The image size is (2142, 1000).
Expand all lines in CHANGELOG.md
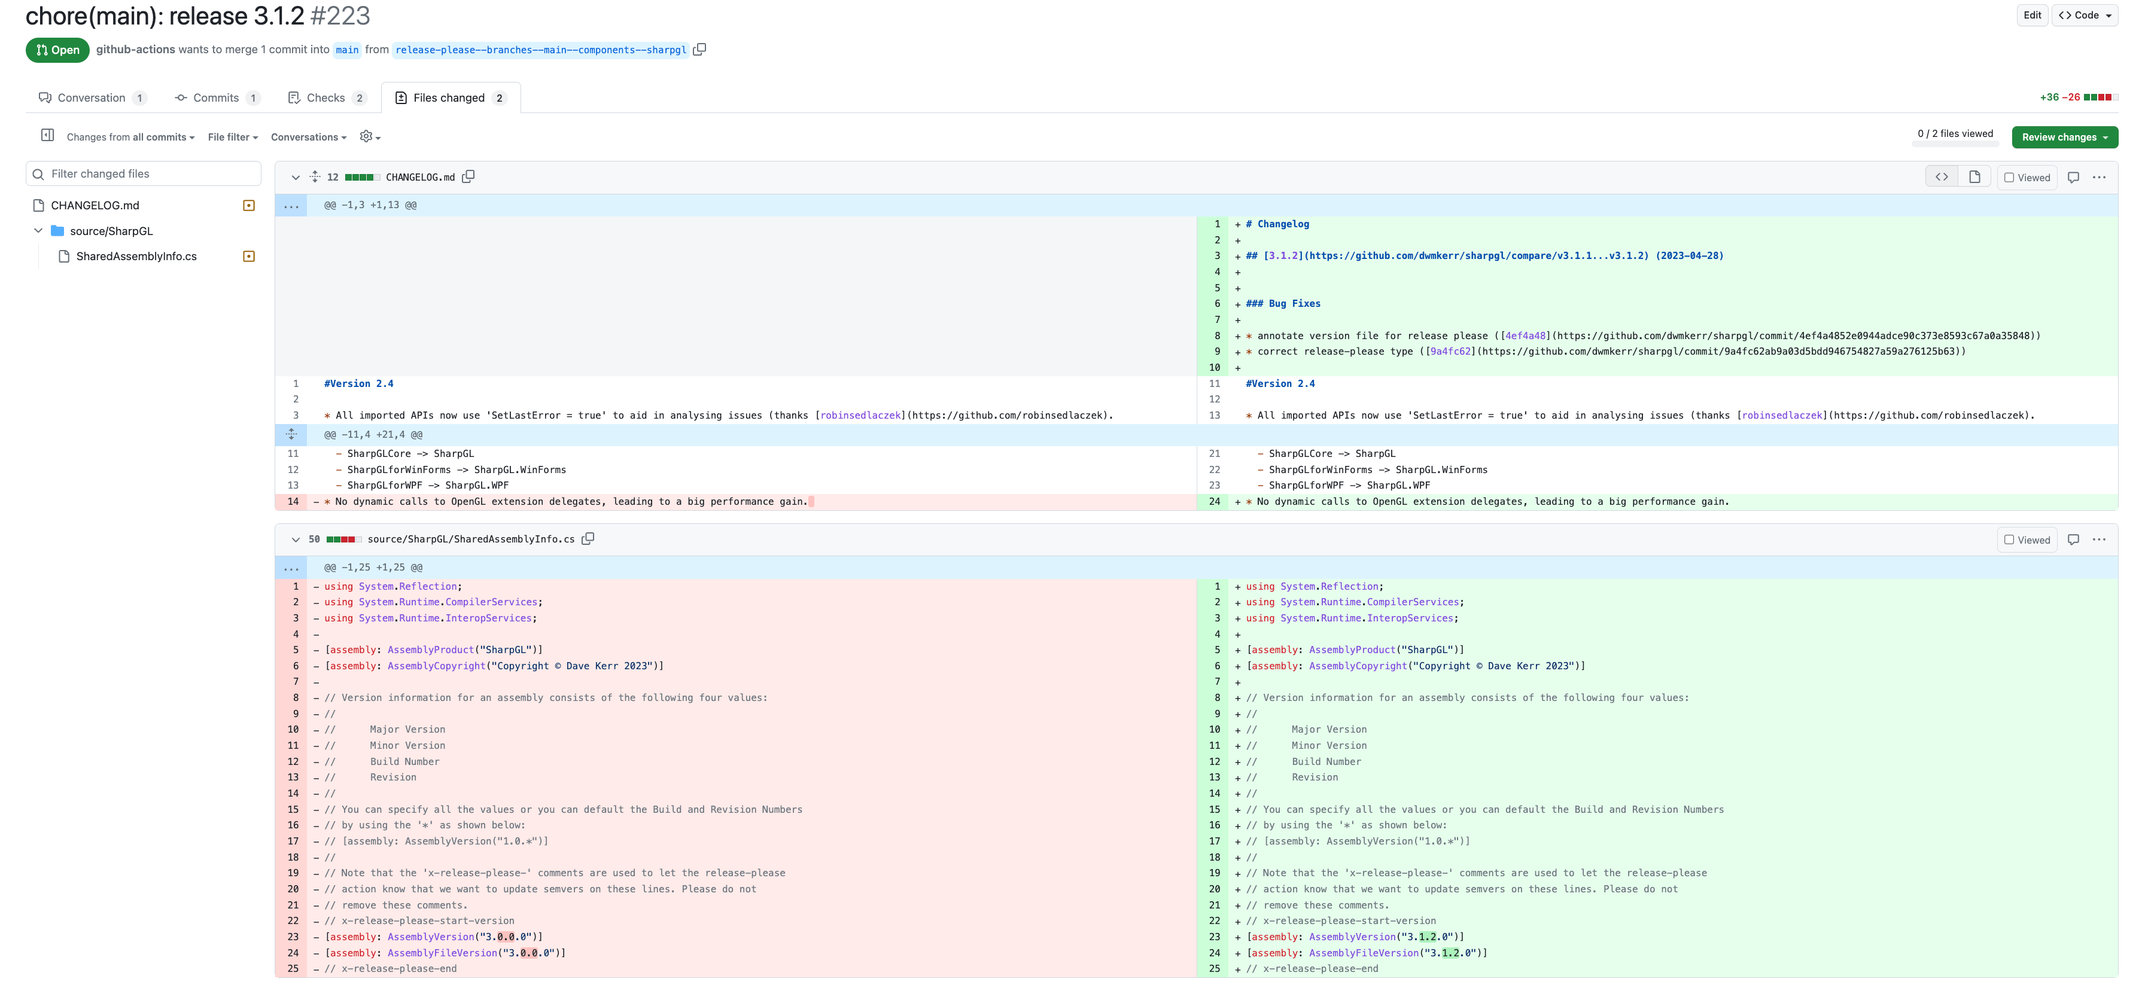(x=315, y=177)
